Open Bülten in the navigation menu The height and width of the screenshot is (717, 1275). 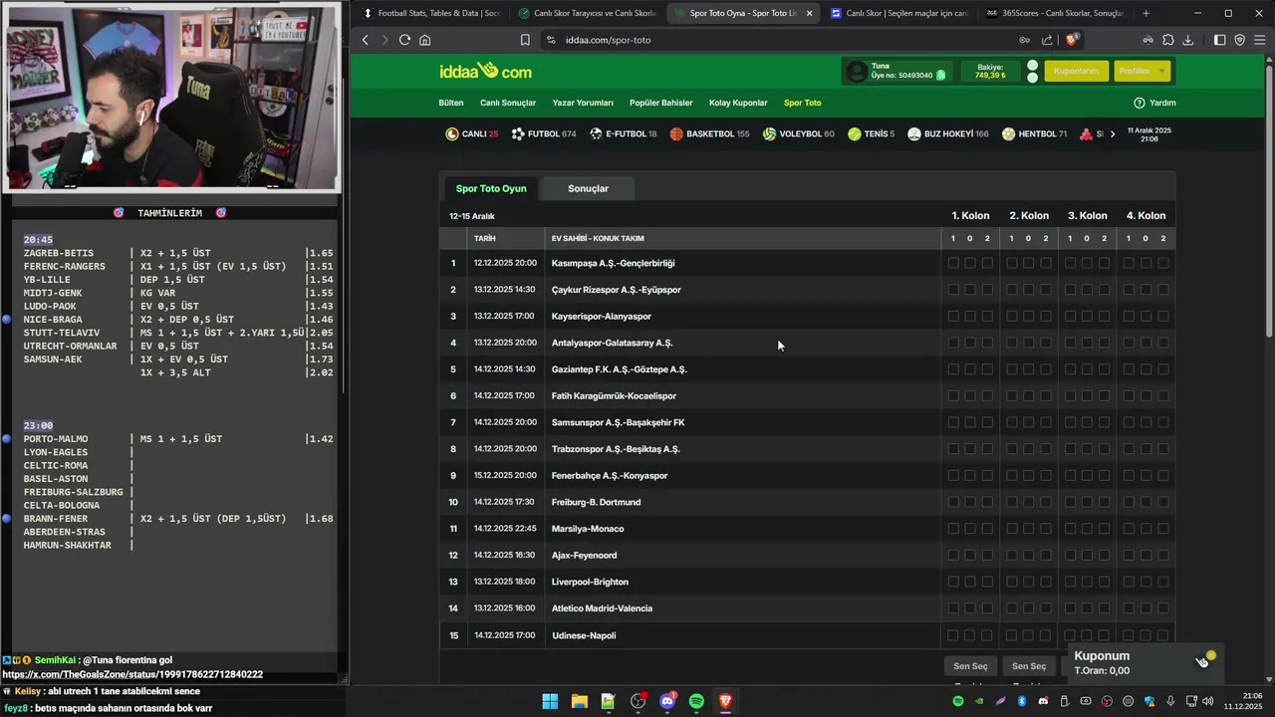pyautogui.click(x=451, y=103)
